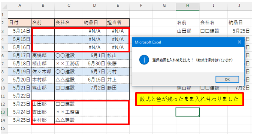Select the 中村邸 cell
The image size is (254, 137).
point(43,120)
